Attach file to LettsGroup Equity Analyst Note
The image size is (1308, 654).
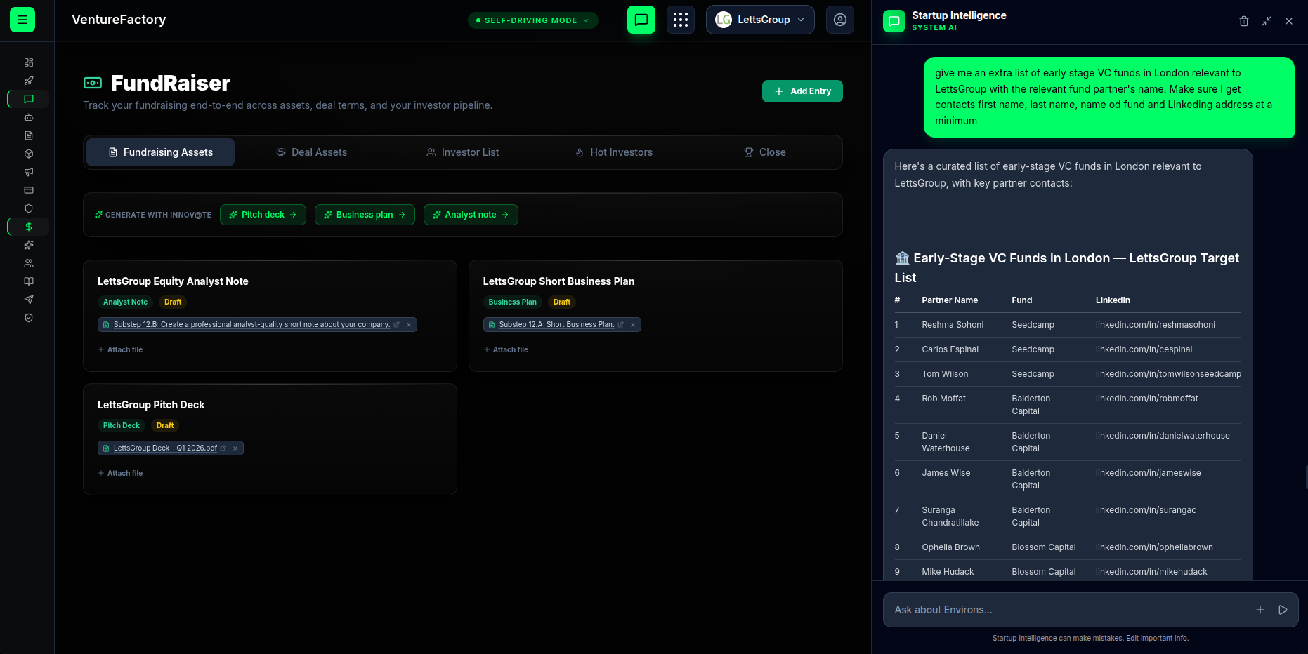pyautogui.click(x=120, y=349)
